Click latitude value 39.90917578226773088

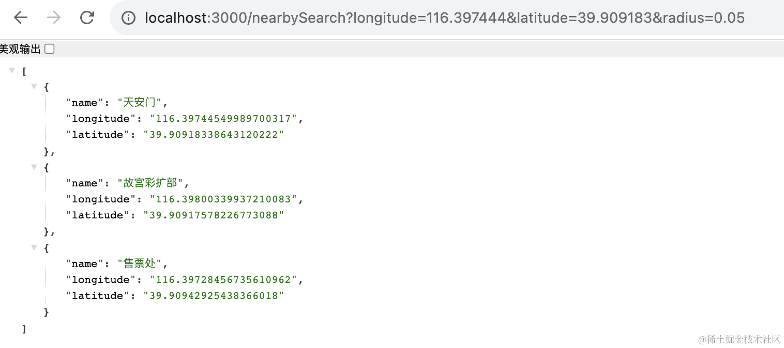(214, 215)
